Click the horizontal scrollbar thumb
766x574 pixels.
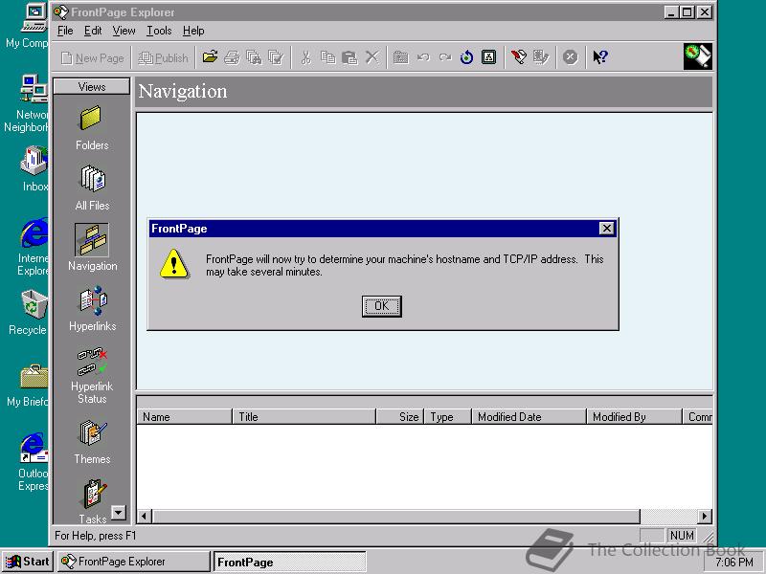pyautogui.click(x=395, y=516)
